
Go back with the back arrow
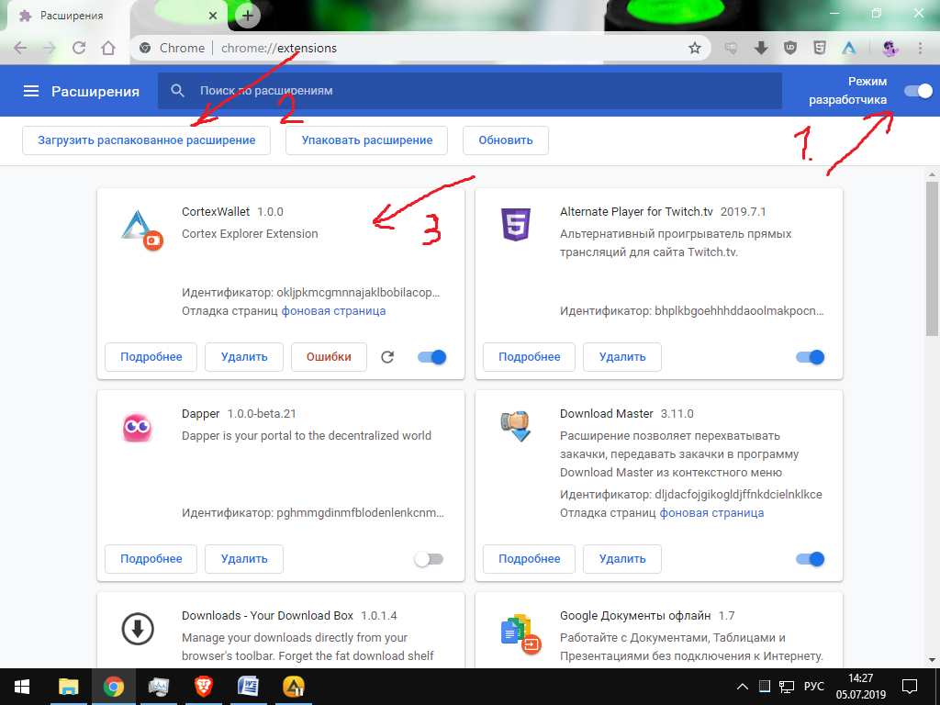(x=20, y=48)
